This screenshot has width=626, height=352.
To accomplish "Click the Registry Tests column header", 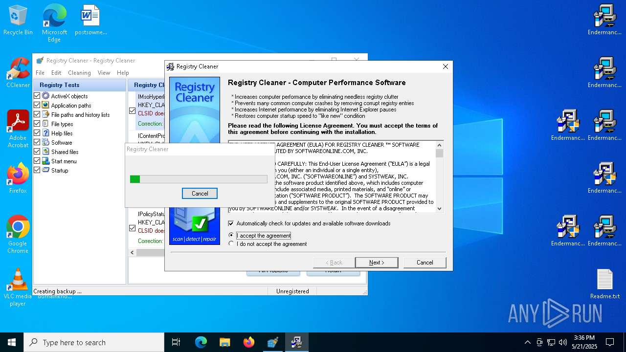I will tap(79, 85).
